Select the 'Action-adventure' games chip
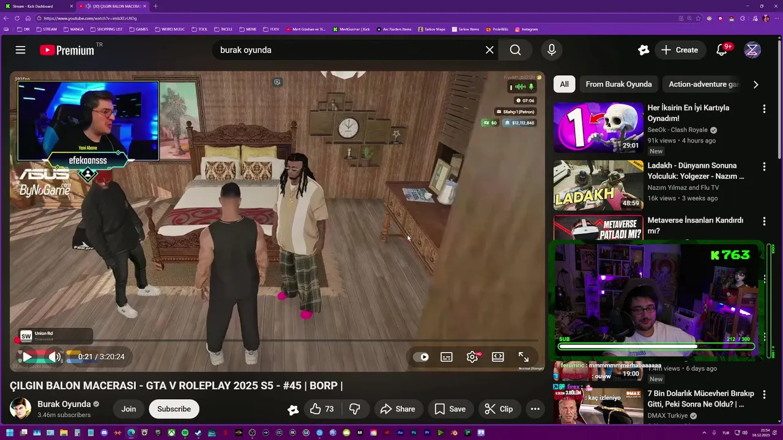The image size is (783, 440). [703, 84]
